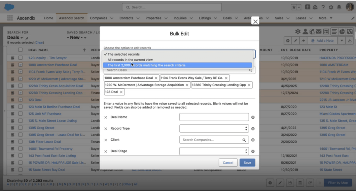This screenshot has width=356, height=191.
Task: Close the Bulk Edit dialog with X
Action: tap(256, 22)
